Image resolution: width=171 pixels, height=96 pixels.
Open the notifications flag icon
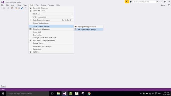click(127, 2)
